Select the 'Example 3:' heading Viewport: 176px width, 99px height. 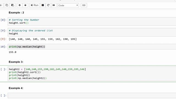point(16,62)
